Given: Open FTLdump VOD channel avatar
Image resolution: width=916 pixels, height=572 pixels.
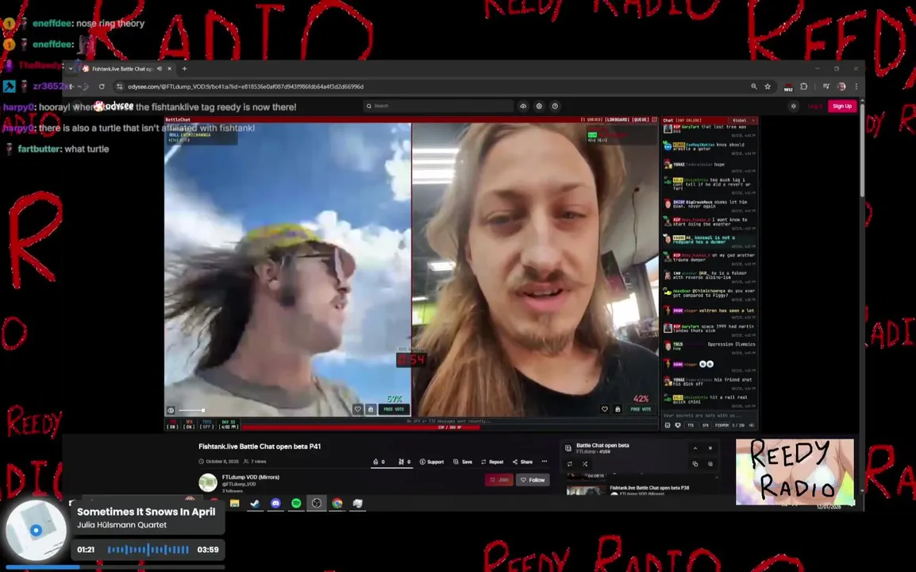Looking at the screenshot, I should click(x=207, y=482).
